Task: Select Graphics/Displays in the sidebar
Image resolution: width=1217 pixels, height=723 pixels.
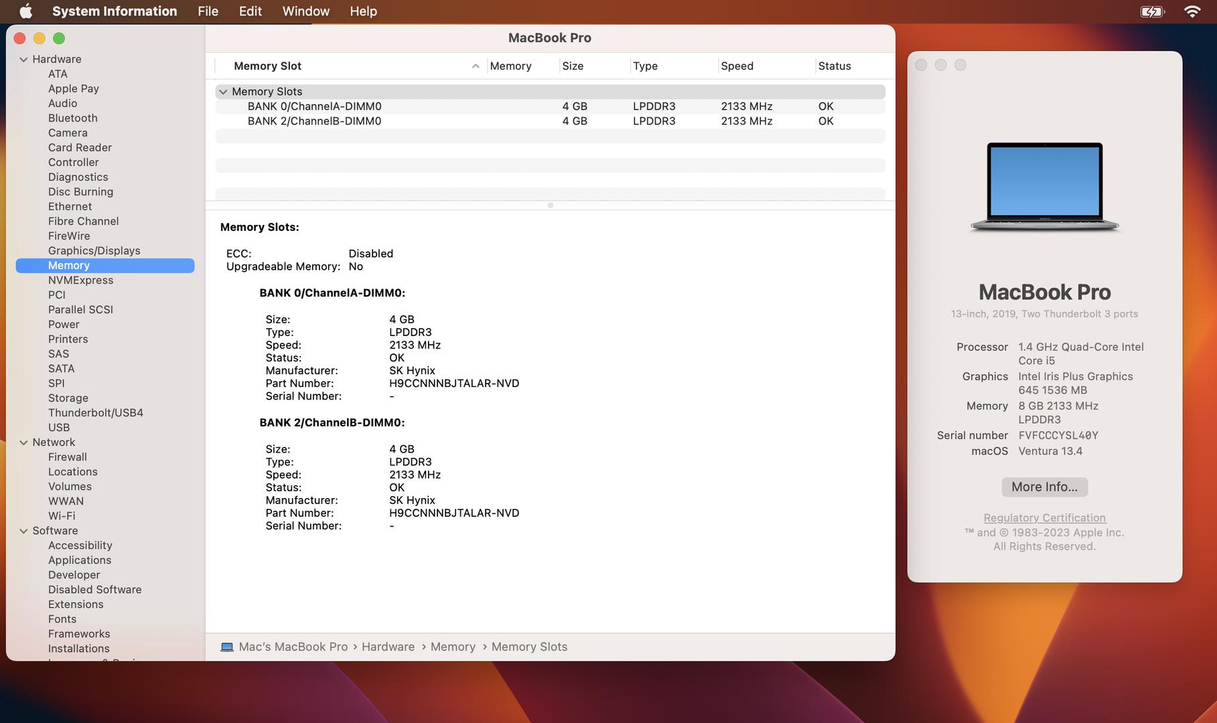Action: click(x=94, y=250)
